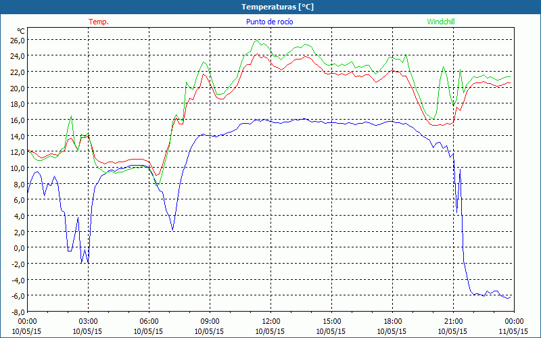Click the '0,0' y-axis label

pyautogui.click(x=20, y=247)
